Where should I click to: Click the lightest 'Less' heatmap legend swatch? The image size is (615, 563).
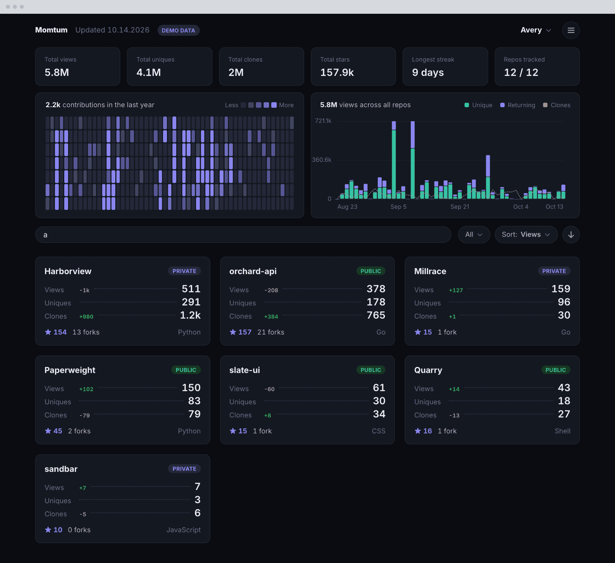pos(243,105)
